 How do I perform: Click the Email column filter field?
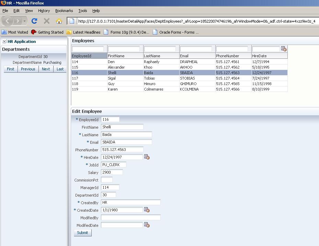point(196,49)
